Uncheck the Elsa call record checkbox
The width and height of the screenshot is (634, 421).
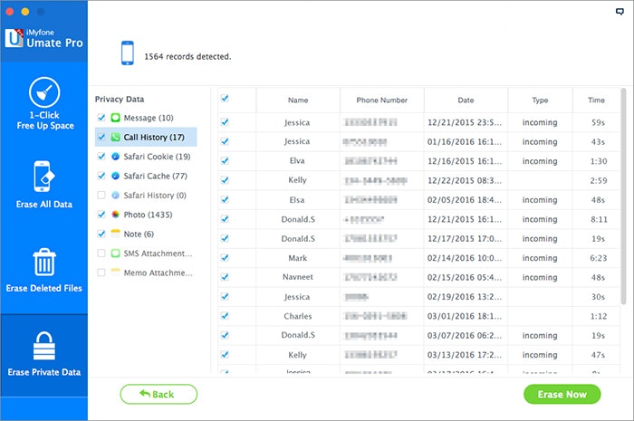click(225, 199)
